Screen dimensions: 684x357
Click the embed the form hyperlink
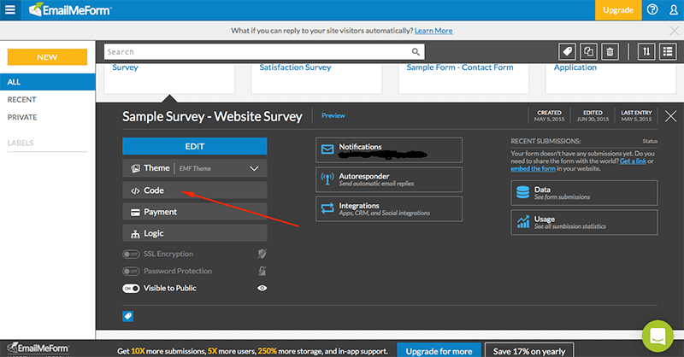coord(533,168)
